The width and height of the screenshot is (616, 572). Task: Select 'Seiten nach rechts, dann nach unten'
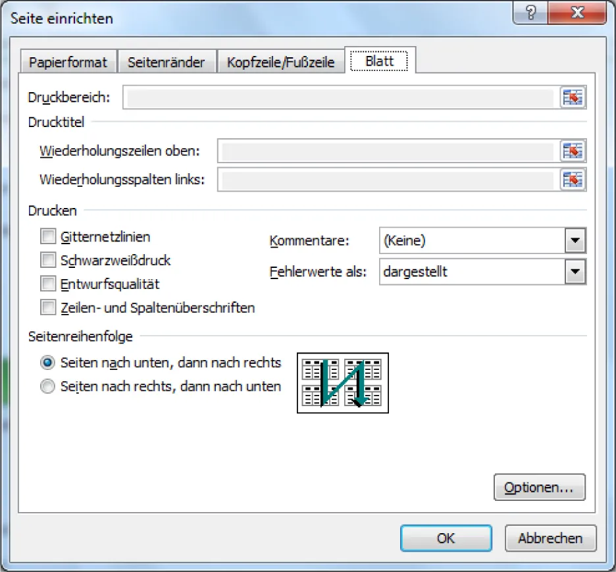pyautogui.click(x=48, y=386)
